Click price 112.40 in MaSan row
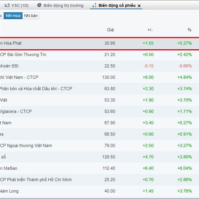Screen dimensions: 199x199 [x=109, y=168]
